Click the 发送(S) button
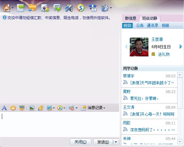 point(103,142)
